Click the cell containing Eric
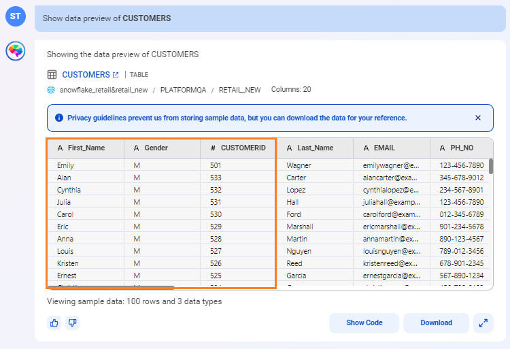The height and width of the screenshot is (349, 510). (x=86, y=227)
